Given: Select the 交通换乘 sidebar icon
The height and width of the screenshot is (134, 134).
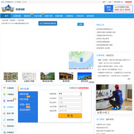Looking at the screenshot, I should pos(4,88).
